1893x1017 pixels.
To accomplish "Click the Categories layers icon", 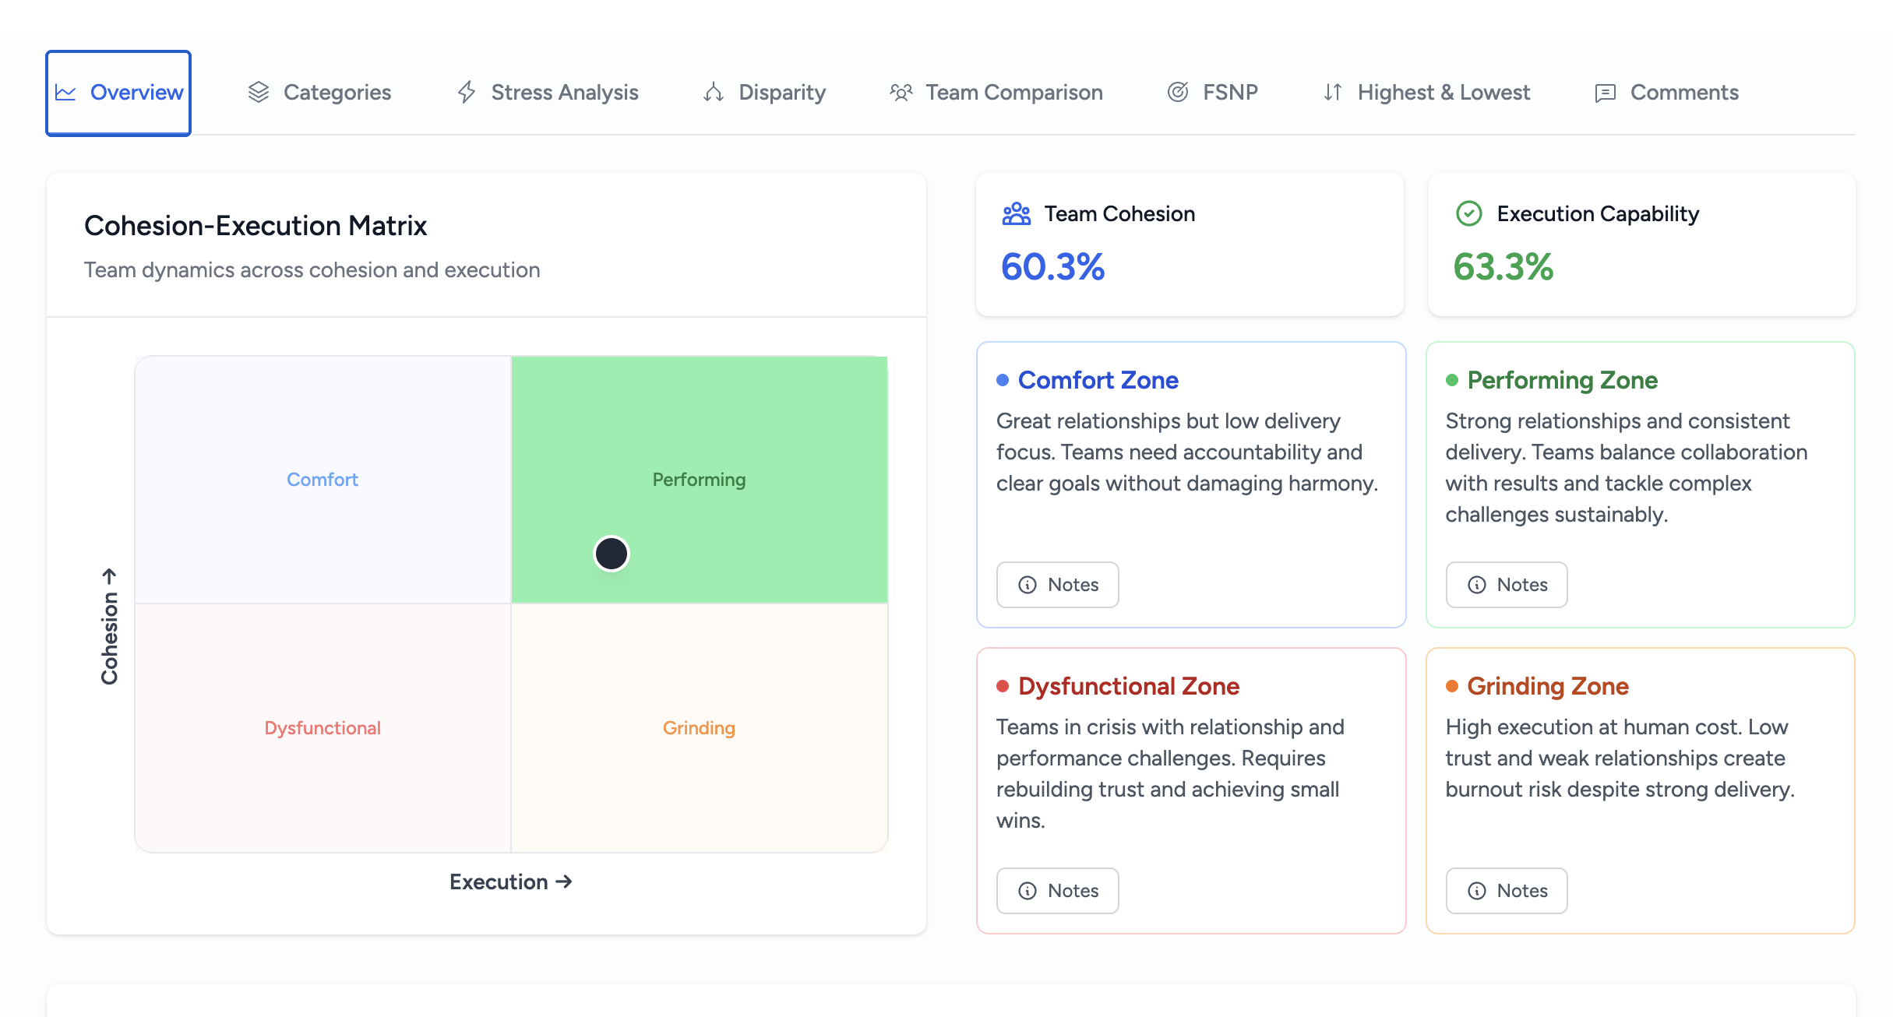I will click(259, 93).
